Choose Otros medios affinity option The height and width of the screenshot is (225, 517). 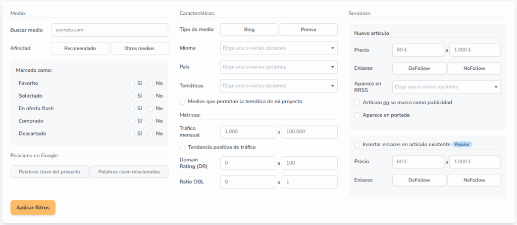coord(139,49)
